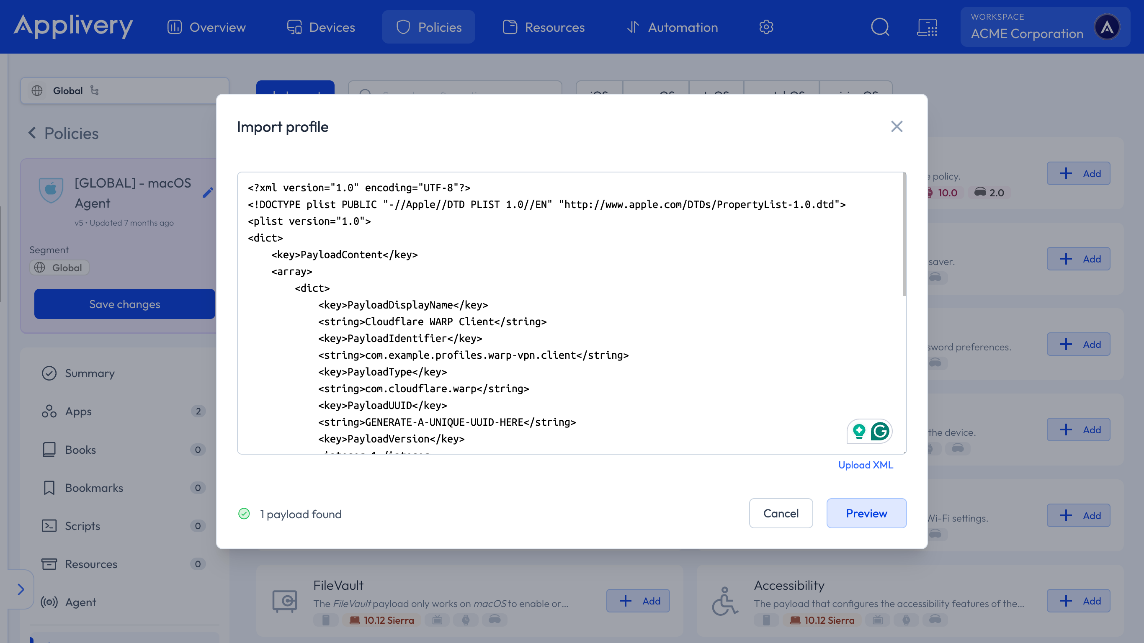Open the Resources top menu
1144x643 pixels.
point(543,27)
